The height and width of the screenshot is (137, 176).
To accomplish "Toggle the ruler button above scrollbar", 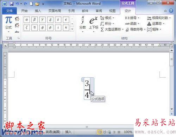I will point(171,45).
